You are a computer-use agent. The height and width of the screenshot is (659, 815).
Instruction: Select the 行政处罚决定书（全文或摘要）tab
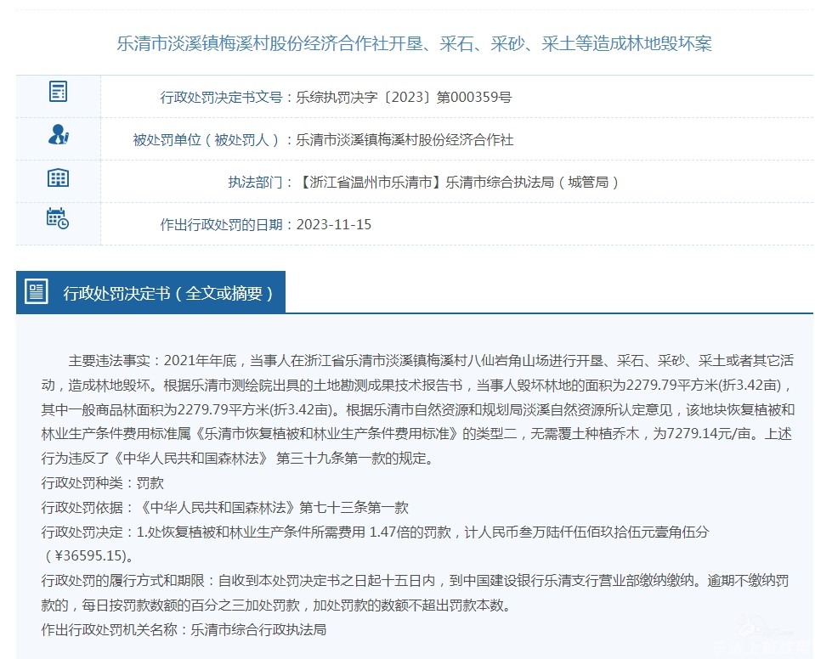pos(167,293)
